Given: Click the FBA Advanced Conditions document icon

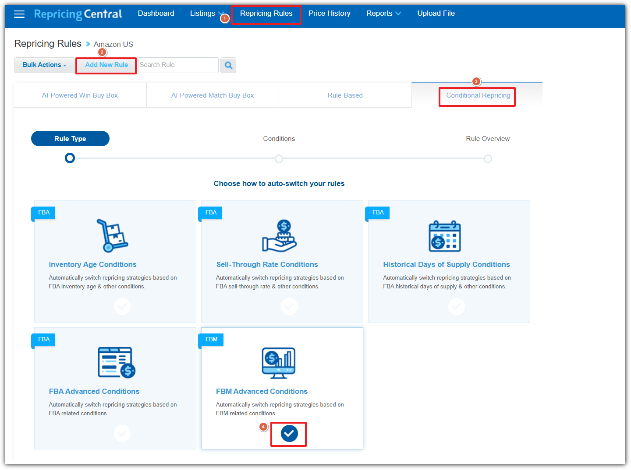Looking at the screenshot, I should pyautogui.click(x=117, y=362).
